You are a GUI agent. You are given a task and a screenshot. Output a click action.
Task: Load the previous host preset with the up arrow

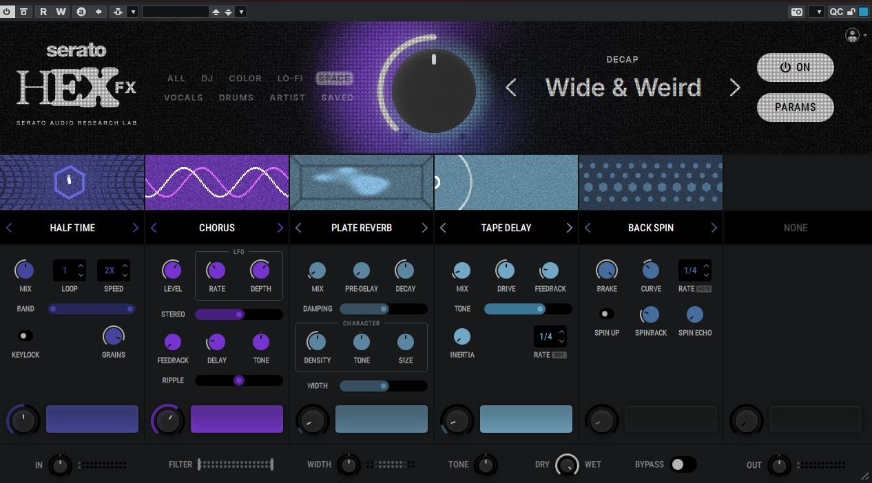pyautogui.click(x=216, y=12)
